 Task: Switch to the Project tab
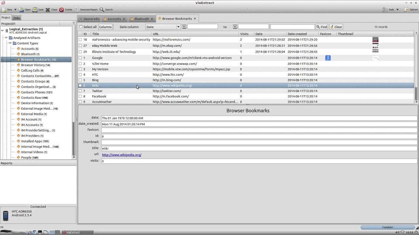(6, 18)
